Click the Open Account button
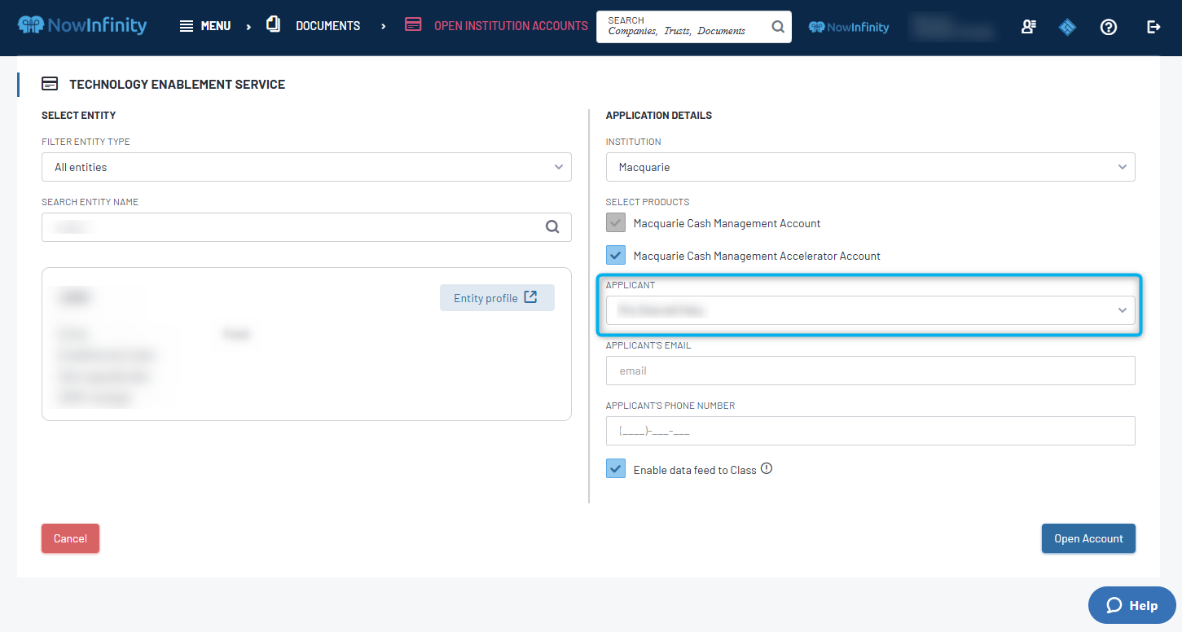The width and height of the screenshot is (1182, 632). tap(1088, 538)
